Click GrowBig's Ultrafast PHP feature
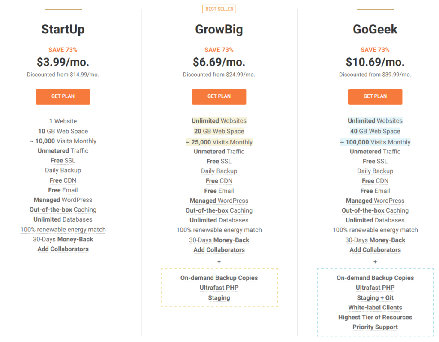439x342 pixels. pos(219,288)
